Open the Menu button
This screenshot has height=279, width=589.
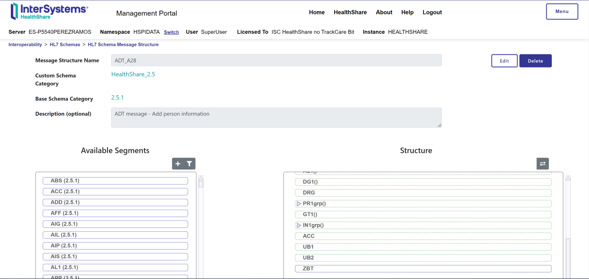(x=562, y=11)
